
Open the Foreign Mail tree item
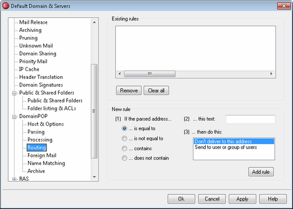point(42,156)
